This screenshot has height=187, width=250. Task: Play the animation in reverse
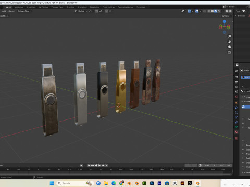coord(96,165)
